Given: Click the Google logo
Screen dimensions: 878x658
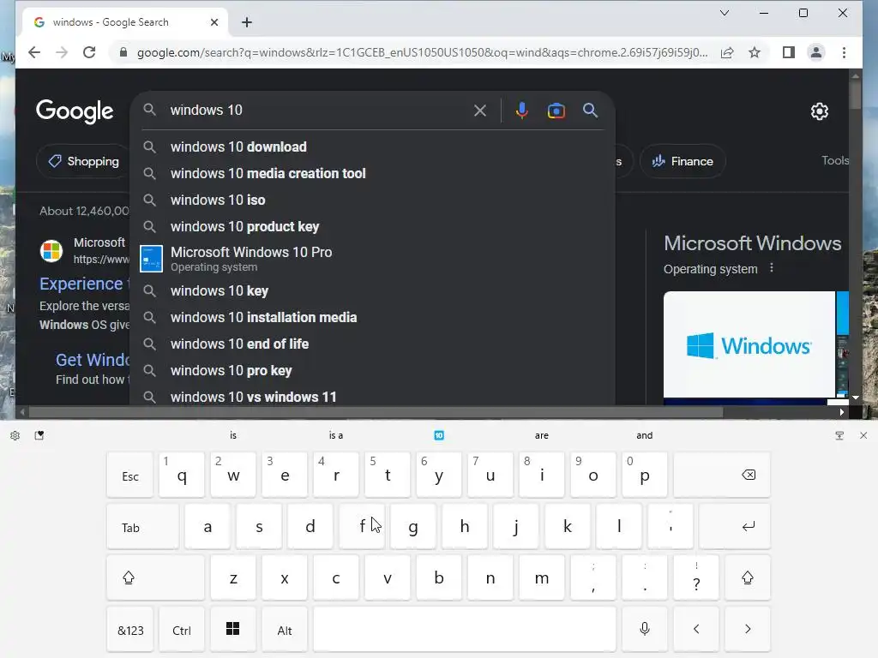Looking at the screenshot, I should [75, 111].
